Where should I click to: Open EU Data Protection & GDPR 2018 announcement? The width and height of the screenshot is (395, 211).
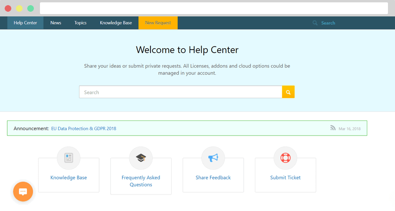coord(84,128)
